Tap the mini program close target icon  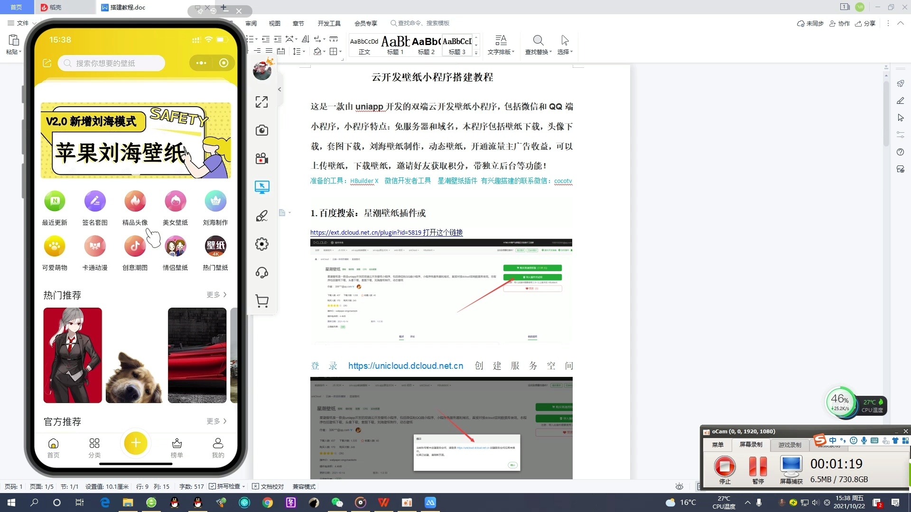[x=223, y=63]
